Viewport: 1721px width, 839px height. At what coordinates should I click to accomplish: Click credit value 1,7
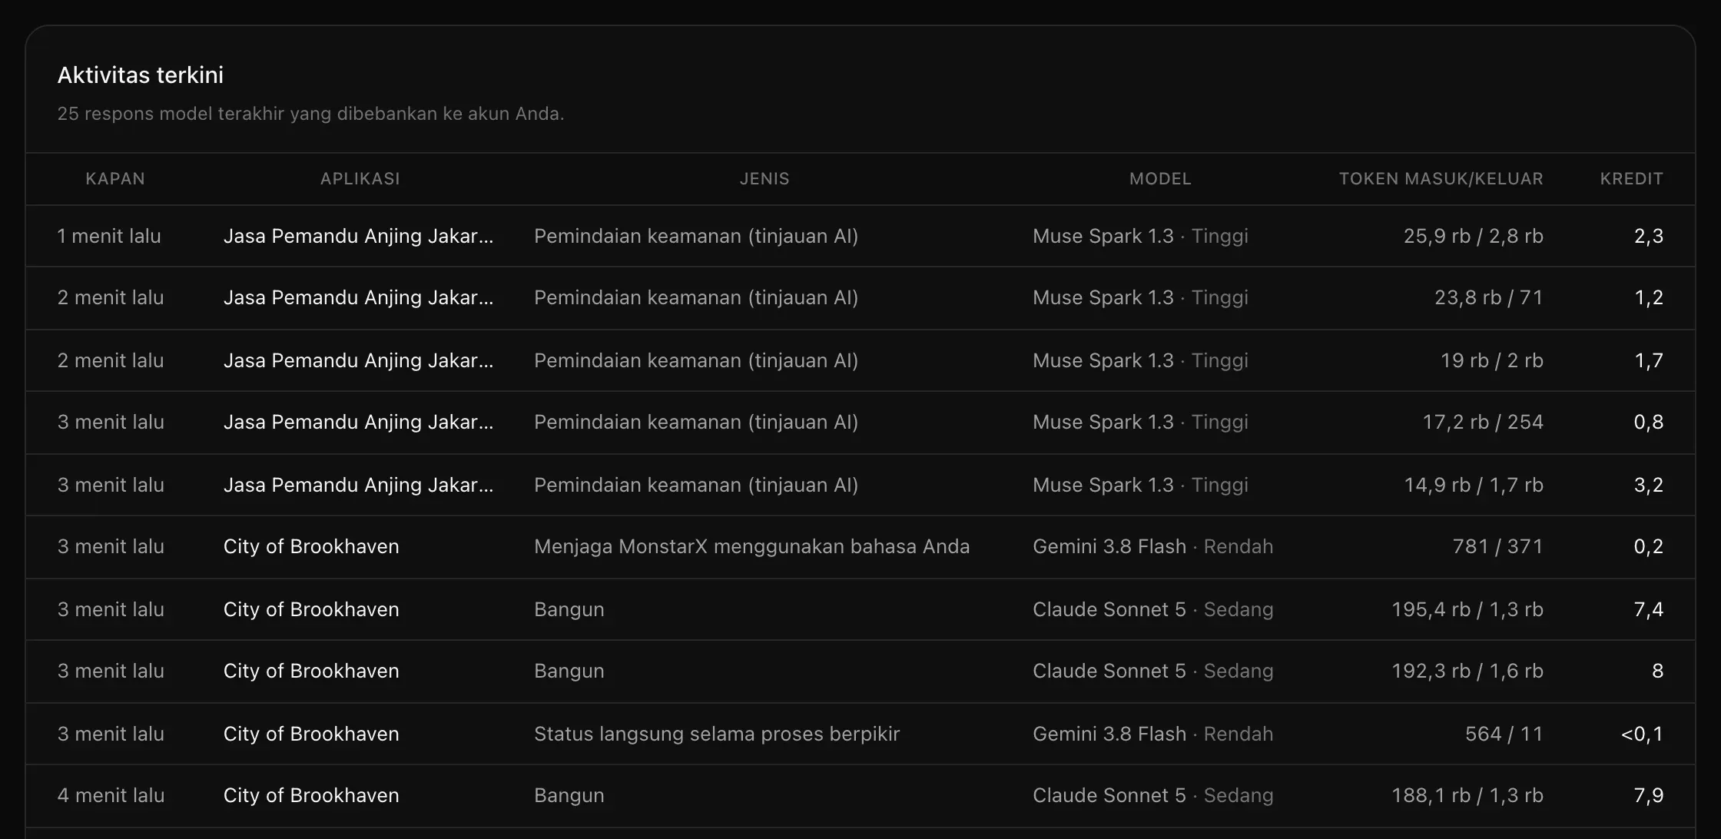1649,360
